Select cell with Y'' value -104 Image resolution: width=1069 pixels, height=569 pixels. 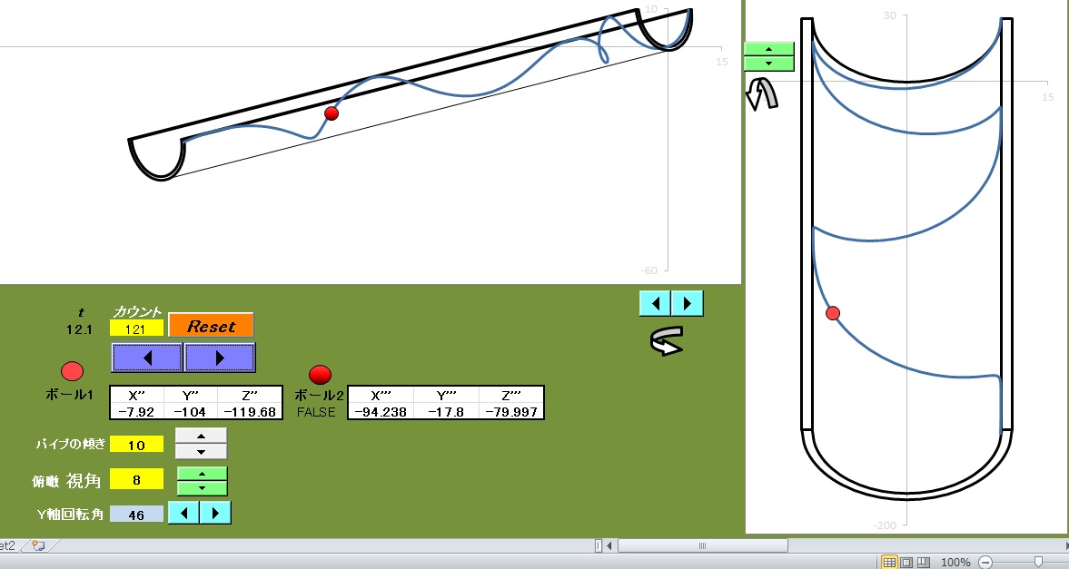click(190, 412)
